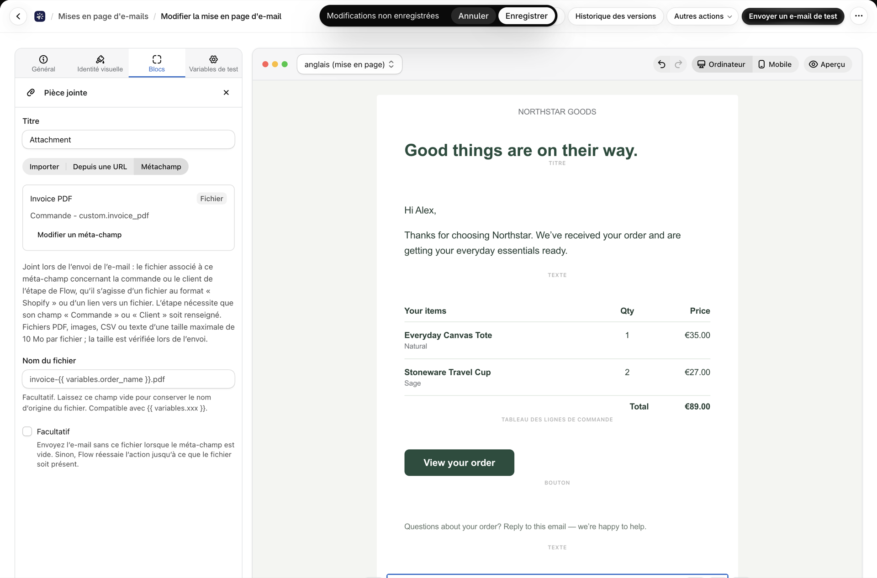
Task: Click the NORTHSTAR GOODS header text
Action: [557, 112]
